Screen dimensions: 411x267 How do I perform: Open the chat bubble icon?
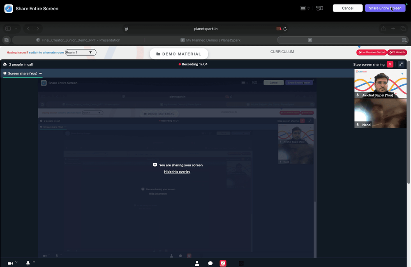pos(210,263)
